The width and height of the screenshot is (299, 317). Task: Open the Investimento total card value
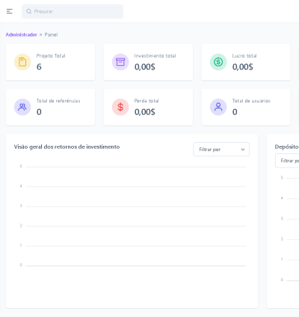point(145,67)
